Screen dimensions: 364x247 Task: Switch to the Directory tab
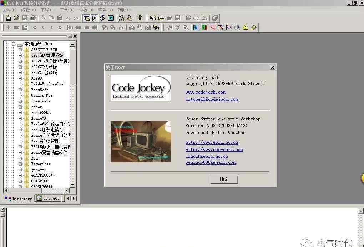(19, 199)
